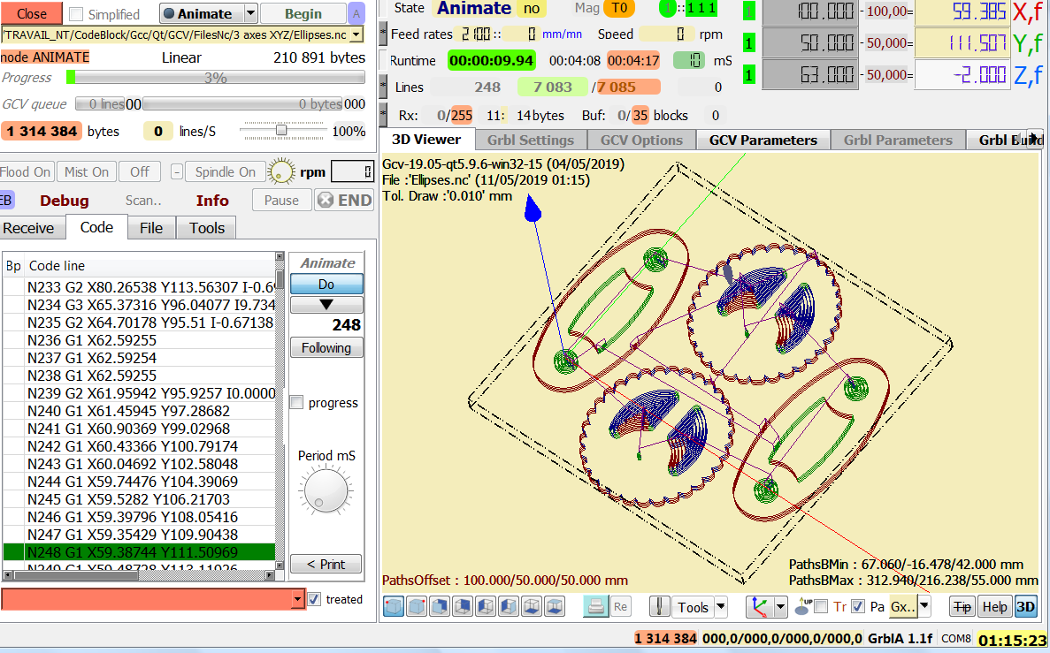Enable the progress checkbox
Image resolution: width=1050 pixels, height=653 pixels.
coord(296,403)
